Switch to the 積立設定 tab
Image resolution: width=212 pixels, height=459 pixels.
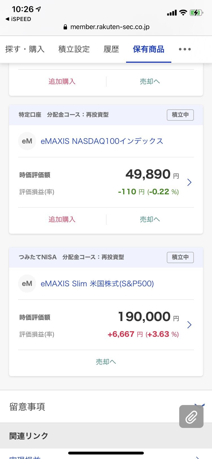point(74,49)
